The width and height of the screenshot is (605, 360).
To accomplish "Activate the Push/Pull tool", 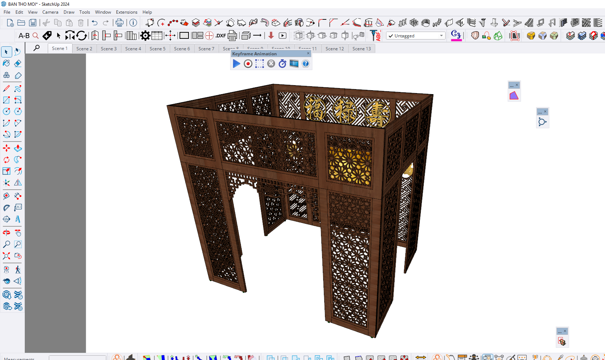I will coord(18,148).
